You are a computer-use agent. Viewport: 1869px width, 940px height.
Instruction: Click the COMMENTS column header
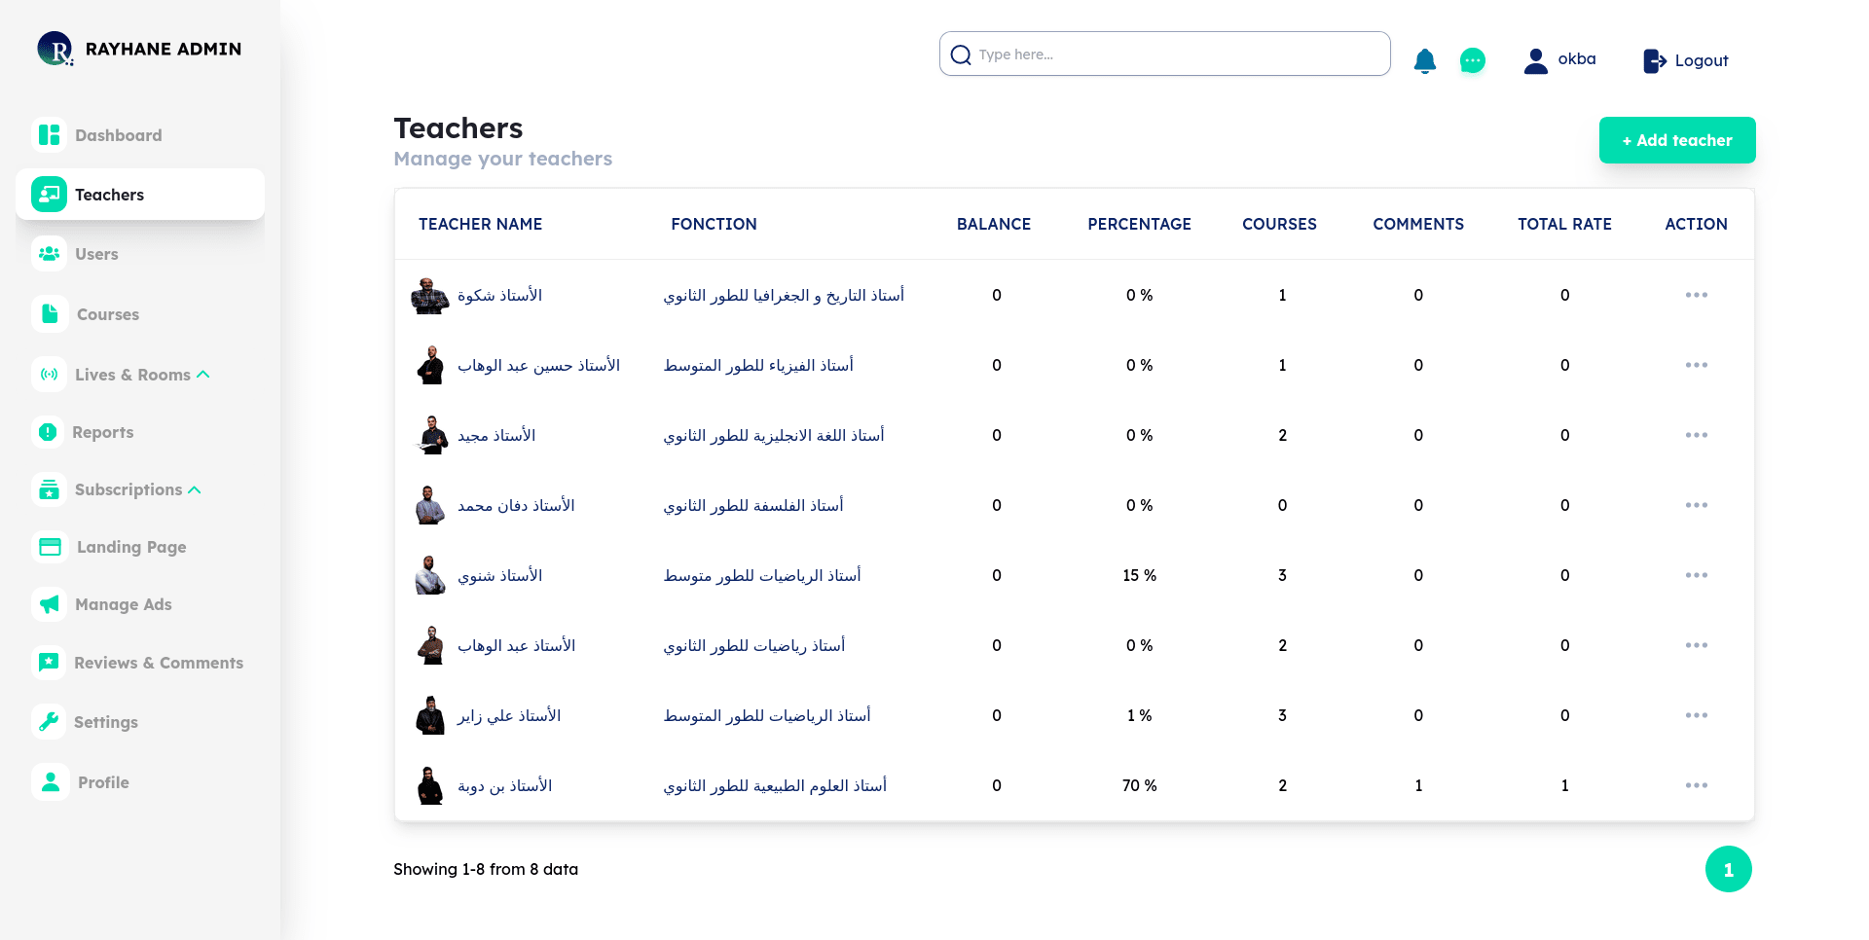1418,224
